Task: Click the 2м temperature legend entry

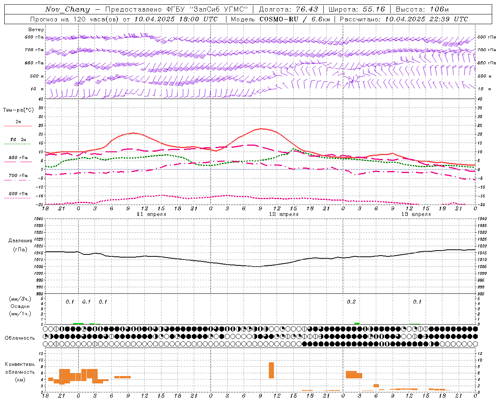Action: pyautogui.click(x=18, y=122)
